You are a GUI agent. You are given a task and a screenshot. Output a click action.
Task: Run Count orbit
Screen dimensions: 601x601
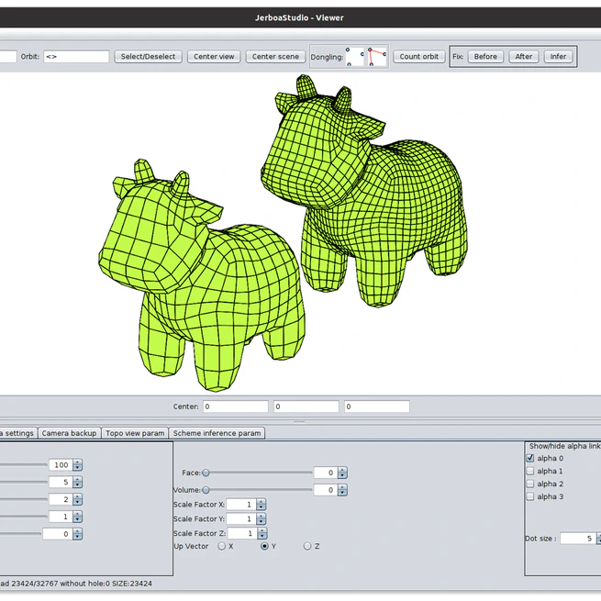(419, 56)
